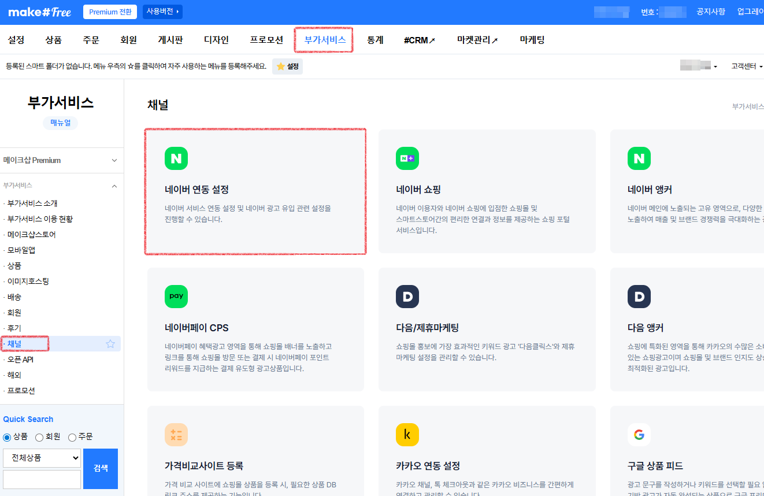Open the 공지사항 link in top bar

710,11
